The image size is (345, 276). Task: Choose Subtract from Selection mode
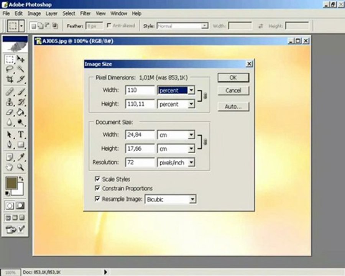click(47, 26)
